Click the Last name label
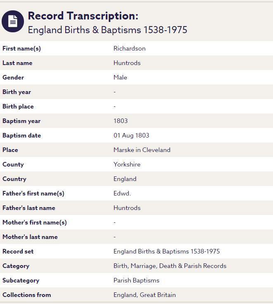Screen dimensions: 273x304 point(17,63)
